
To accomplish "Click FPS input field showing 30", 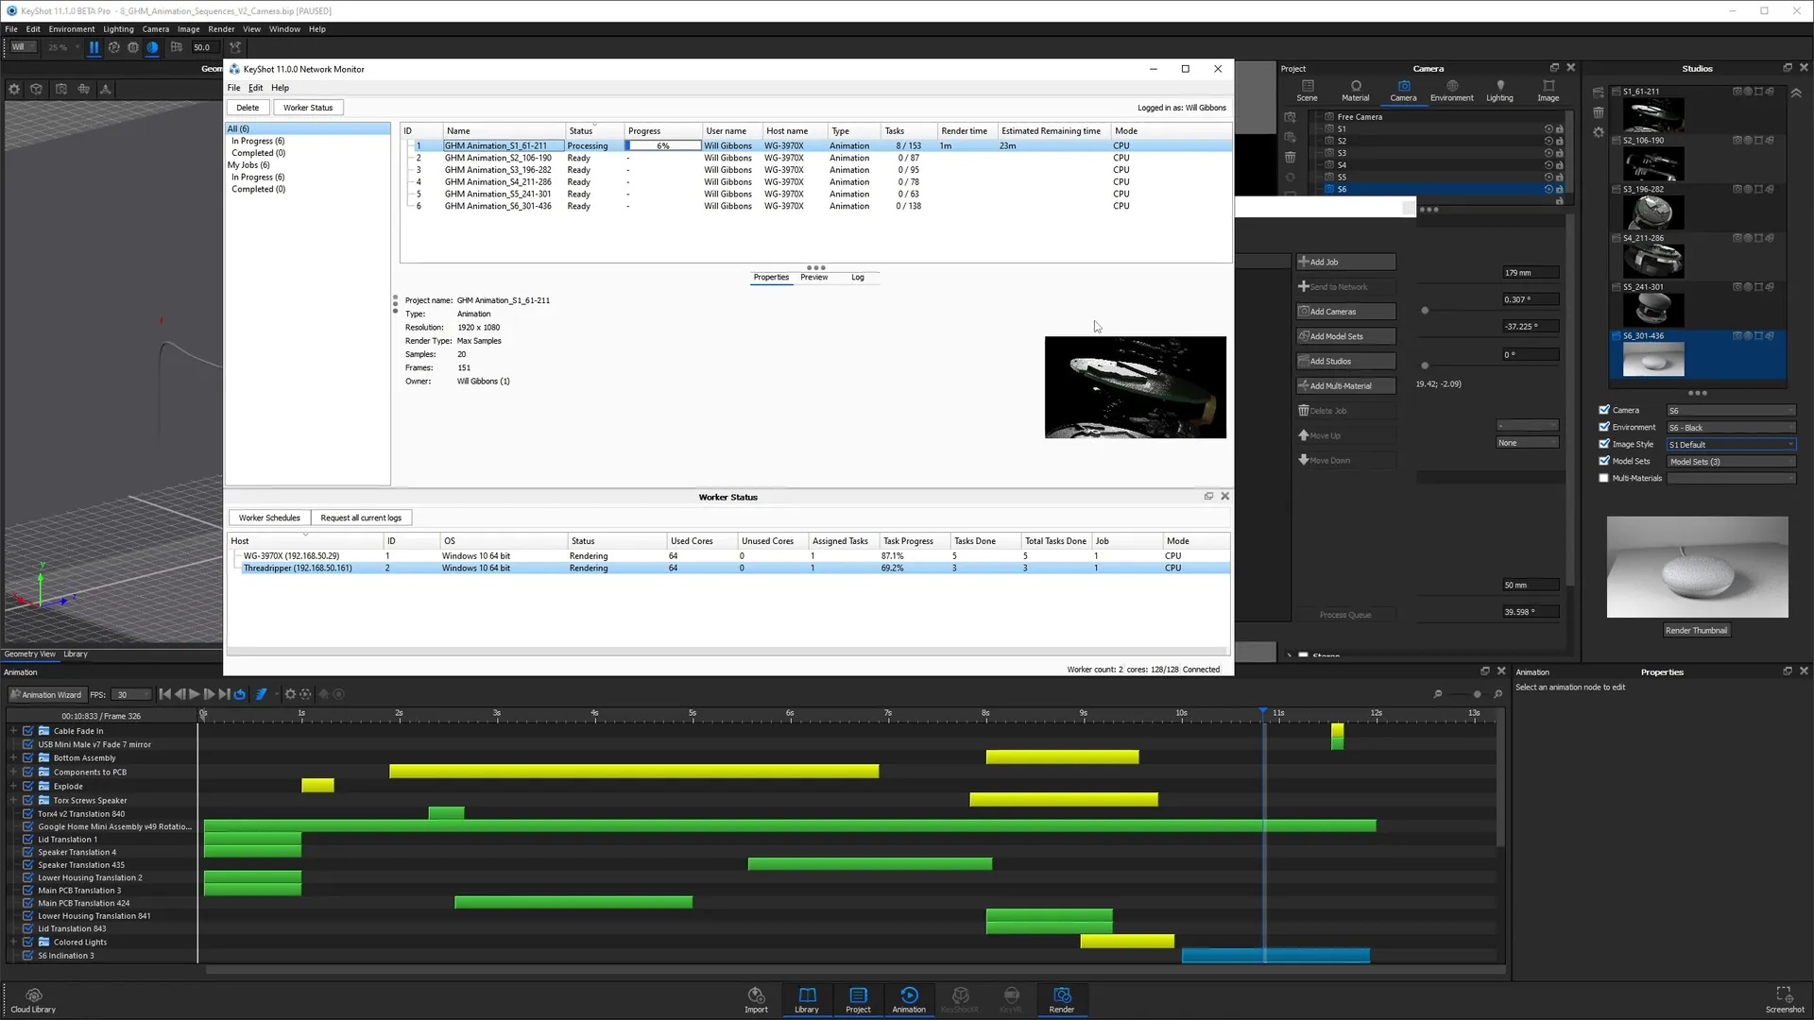I will point(132,695).
